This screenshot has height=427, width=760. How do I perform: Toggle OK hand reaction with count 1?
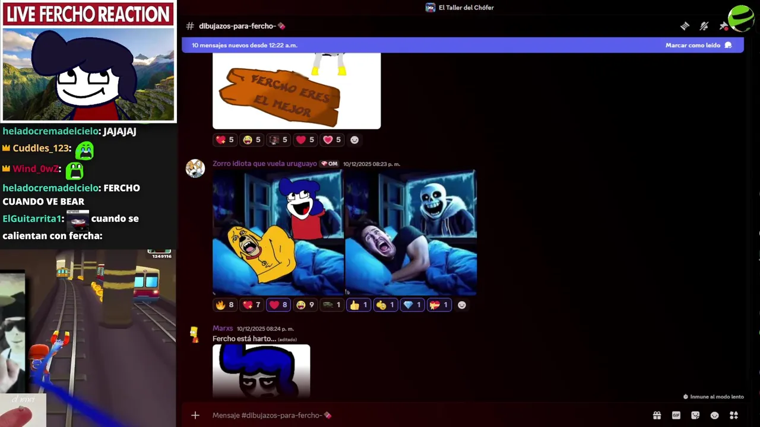click(x=385, y=305)
